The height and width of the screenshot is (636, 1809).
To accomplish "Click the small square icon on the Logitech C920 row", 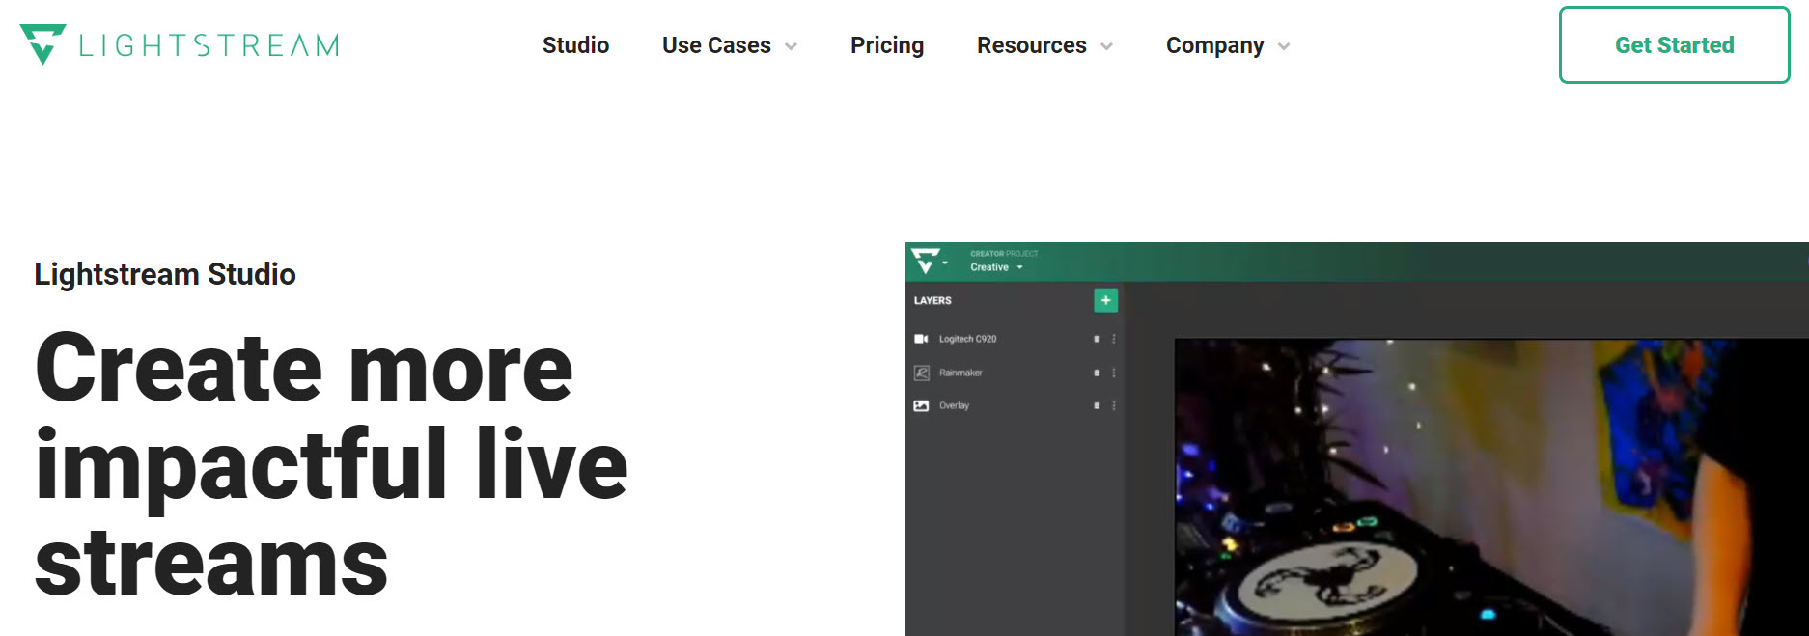I will (1097, 339).
